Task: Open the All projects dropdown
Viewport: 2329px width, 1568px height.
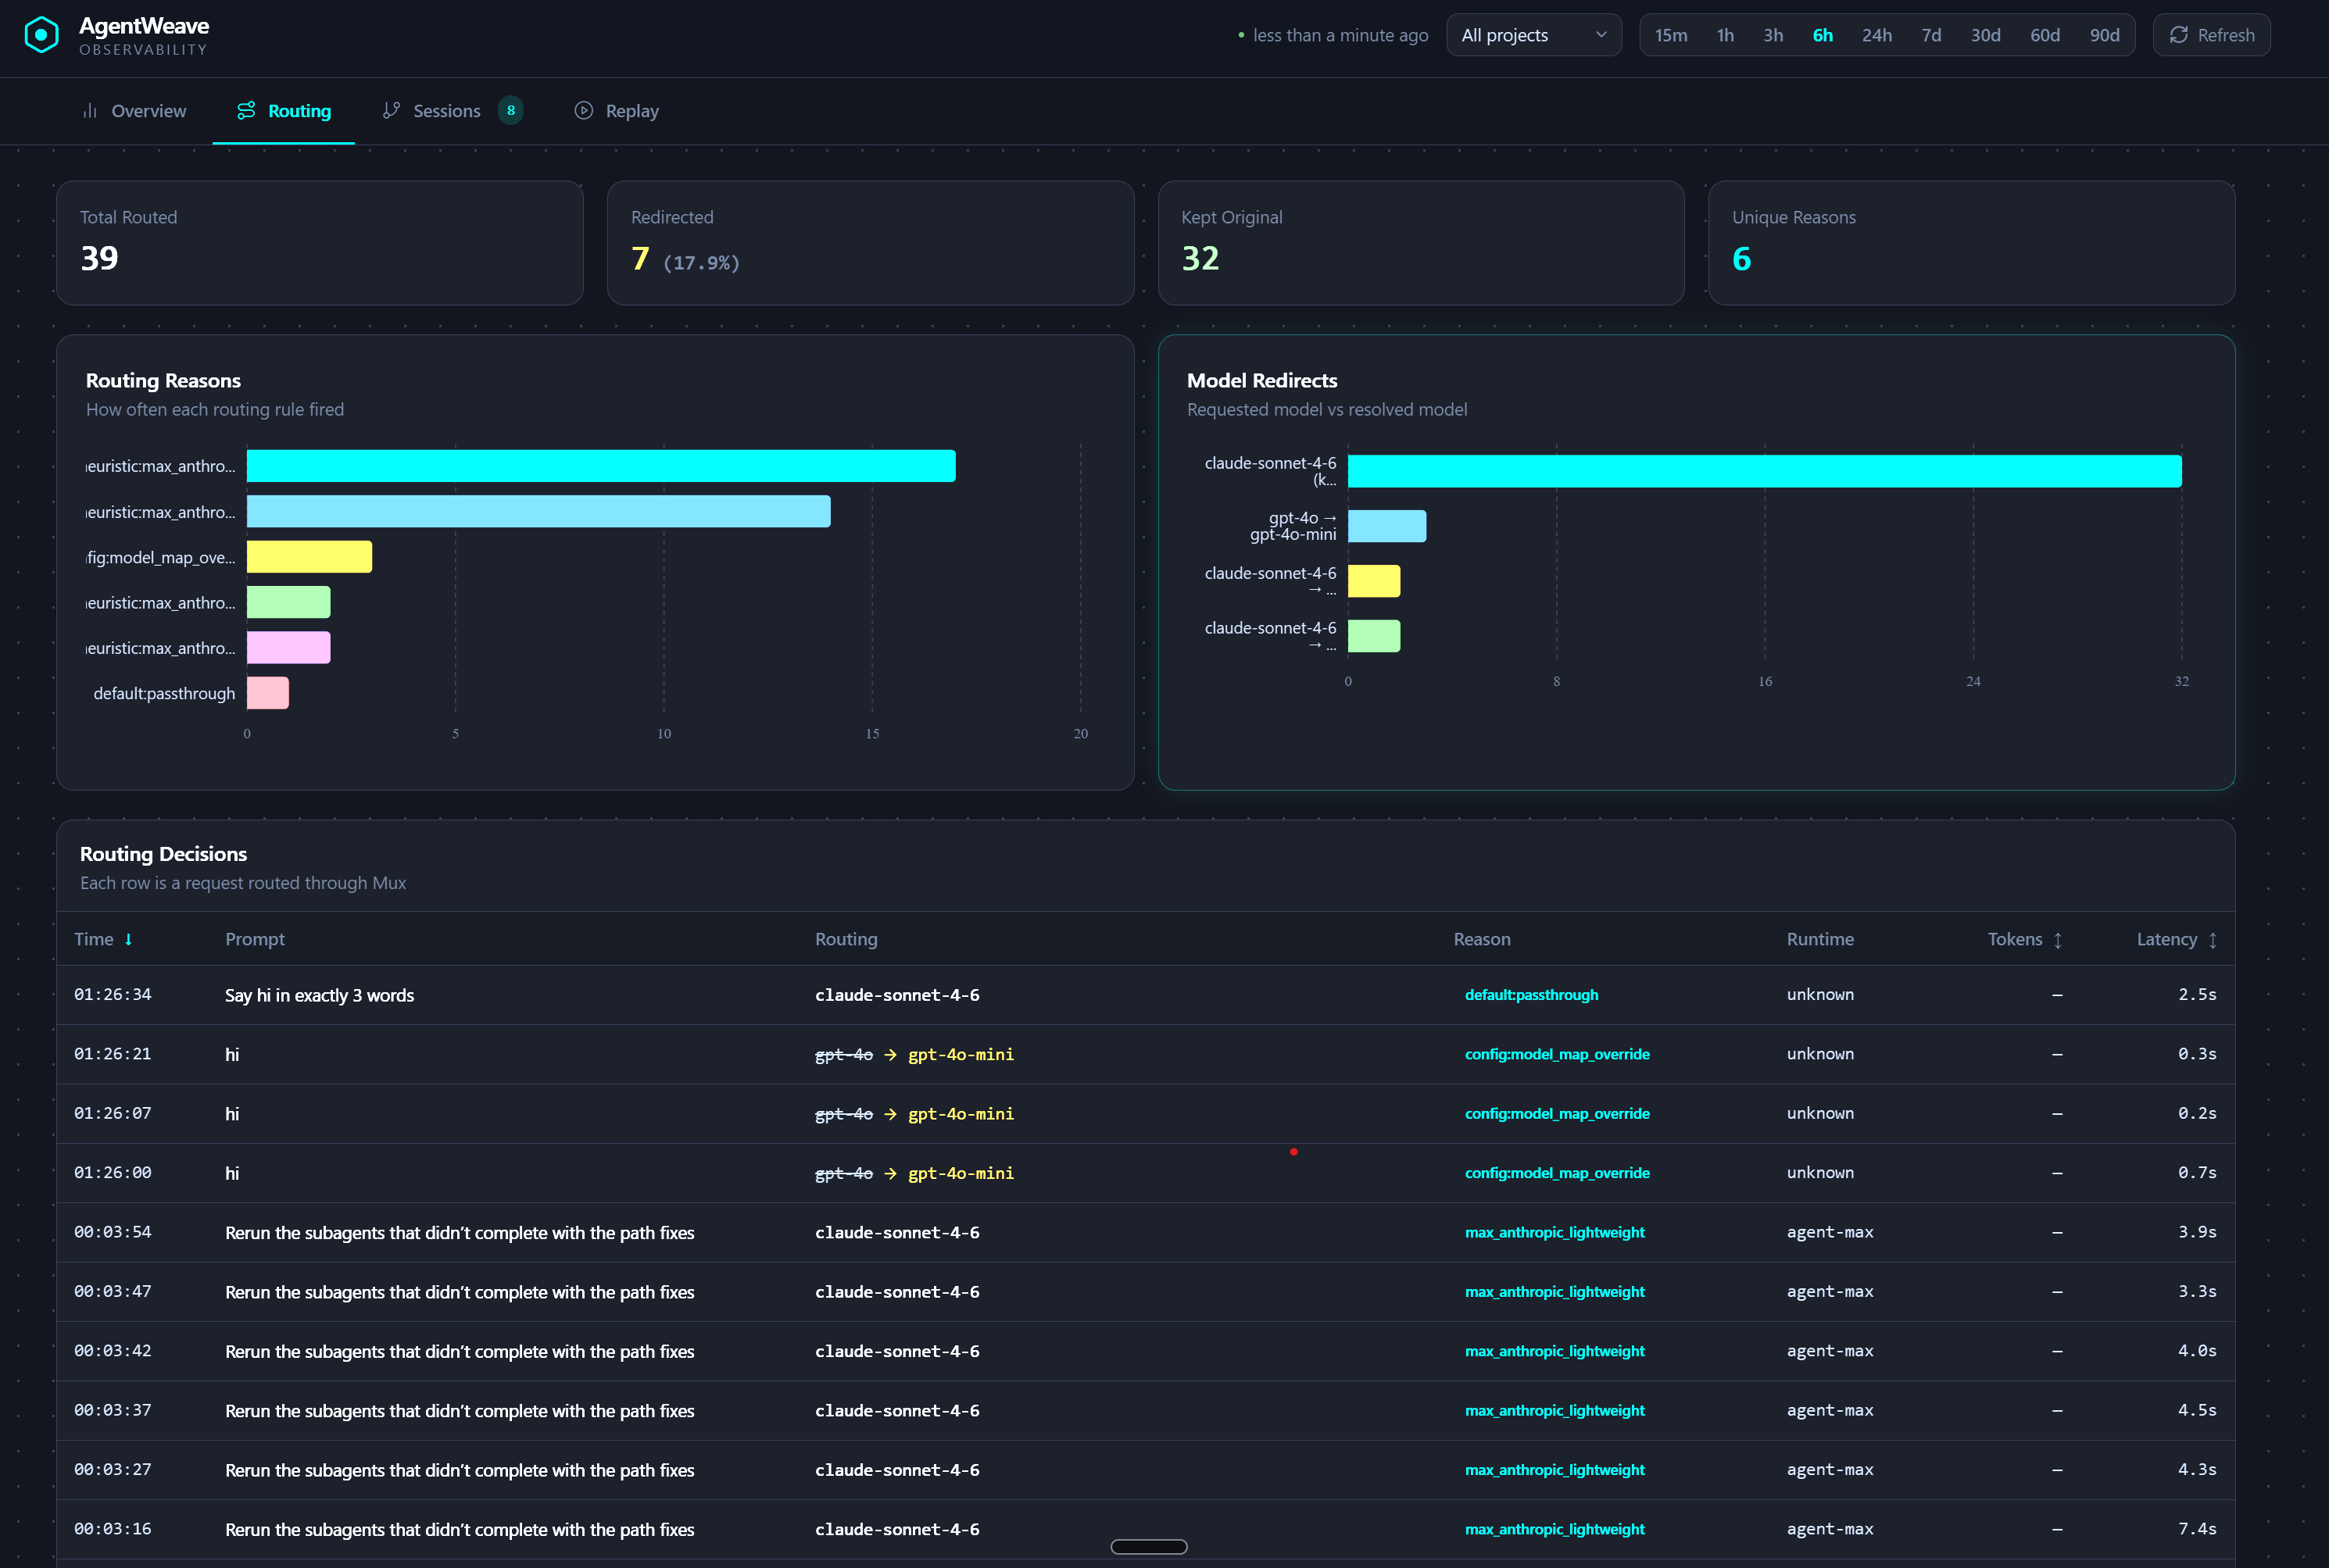Action: pos(1533,35)
